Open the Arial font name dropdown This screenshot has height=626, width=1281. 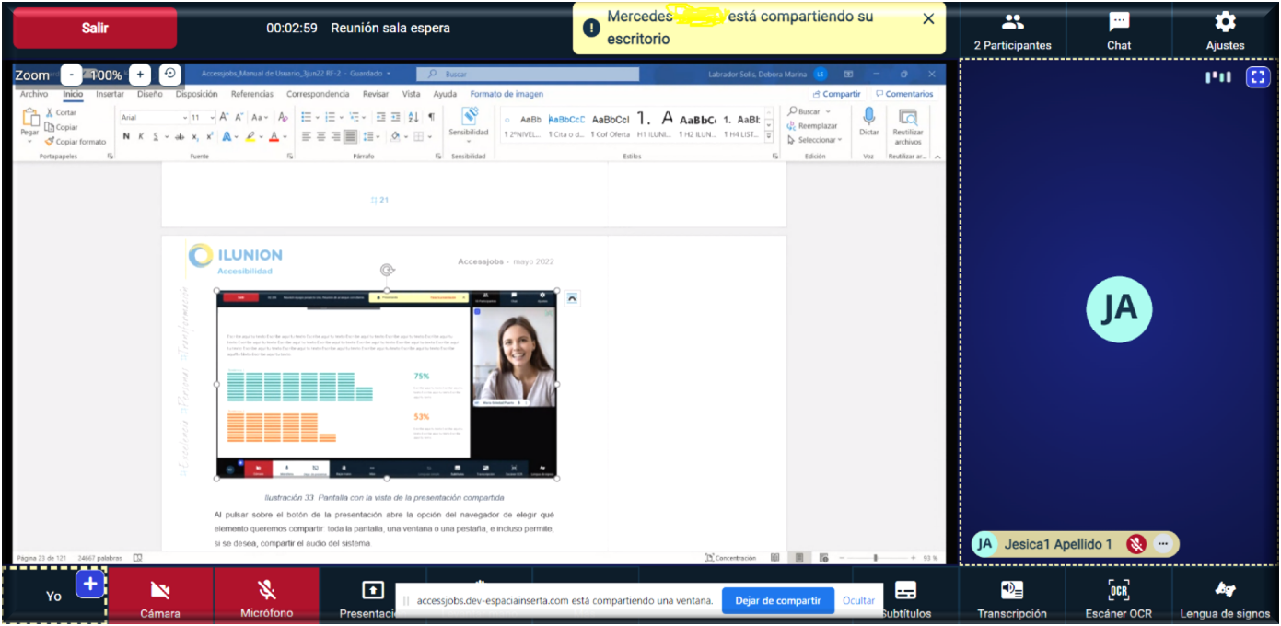183,118
